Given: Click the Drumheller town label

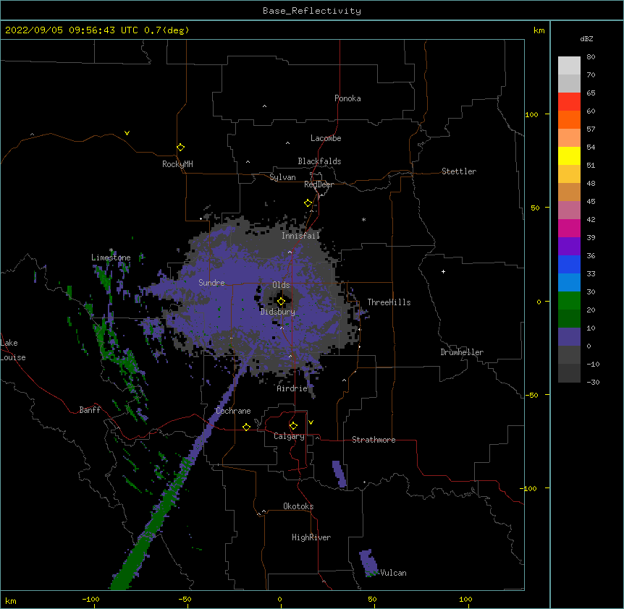Looking at the screenshot, I should 462,352.
